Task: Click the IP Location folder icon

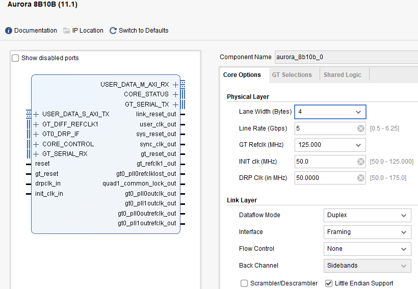Action: (x=67, y=31)
